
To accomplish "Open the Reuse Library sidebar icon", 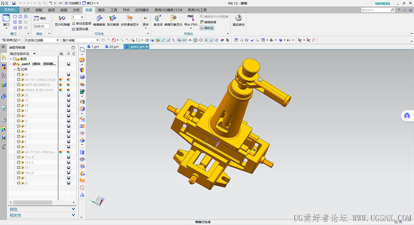I will point(4,85).
